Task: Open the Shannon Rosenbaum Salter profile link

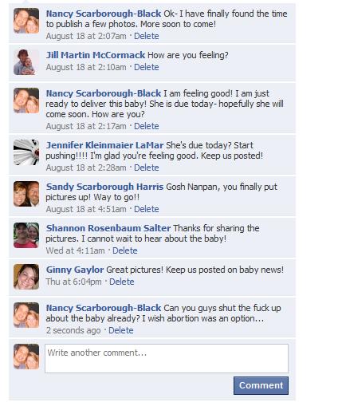Action: coord(108,228)
